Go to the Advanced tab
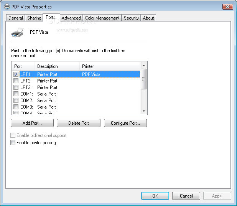Screen dimensions: 237x206 tap(71, 18)
